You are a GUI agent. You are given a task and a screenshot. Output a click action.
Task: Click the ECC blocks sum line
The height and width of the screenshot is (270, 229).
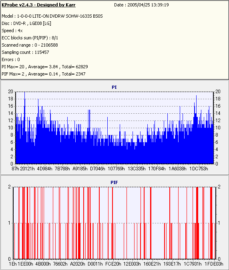click(30, 38)
